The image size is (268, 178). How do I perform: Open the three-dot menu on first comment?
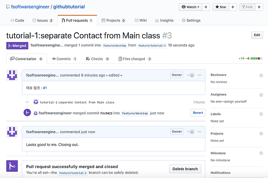(200, 75)
